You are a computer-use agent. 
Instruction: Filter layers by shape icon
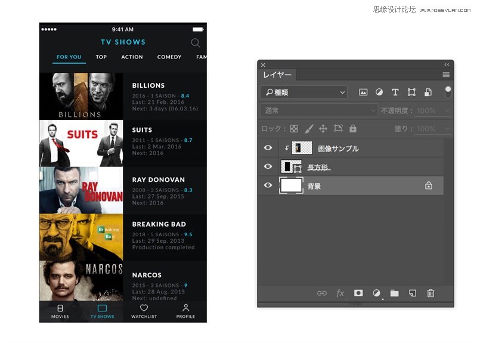[411, 92]
